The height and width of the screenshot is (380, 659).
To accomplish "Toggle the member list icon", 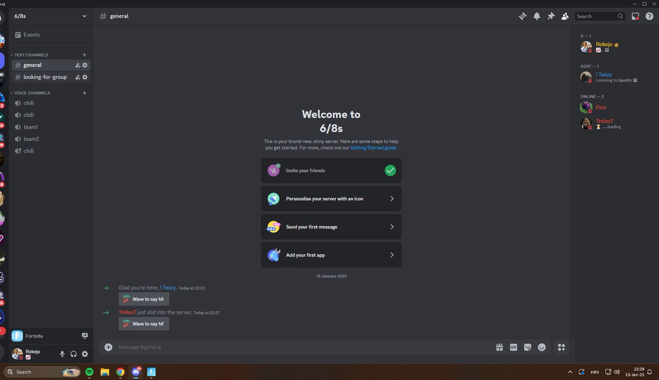I will click(x=565, y=16).
